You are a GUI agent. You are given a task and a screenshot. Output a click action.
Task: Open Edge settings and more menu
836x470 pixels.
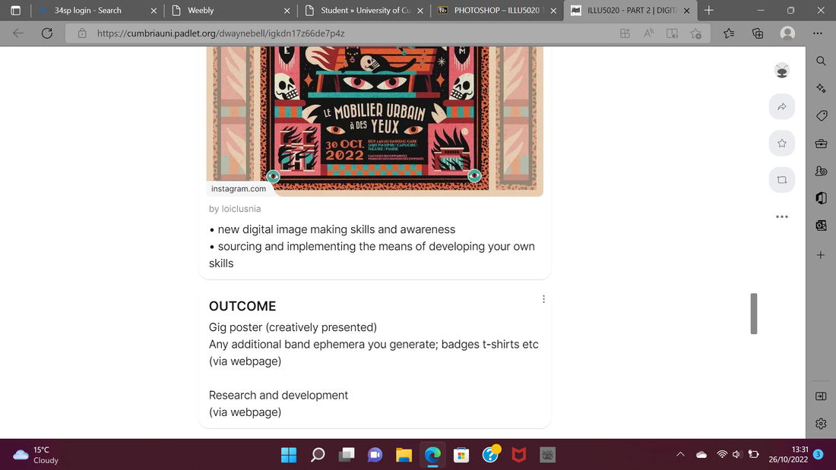(x=817, y=33)
